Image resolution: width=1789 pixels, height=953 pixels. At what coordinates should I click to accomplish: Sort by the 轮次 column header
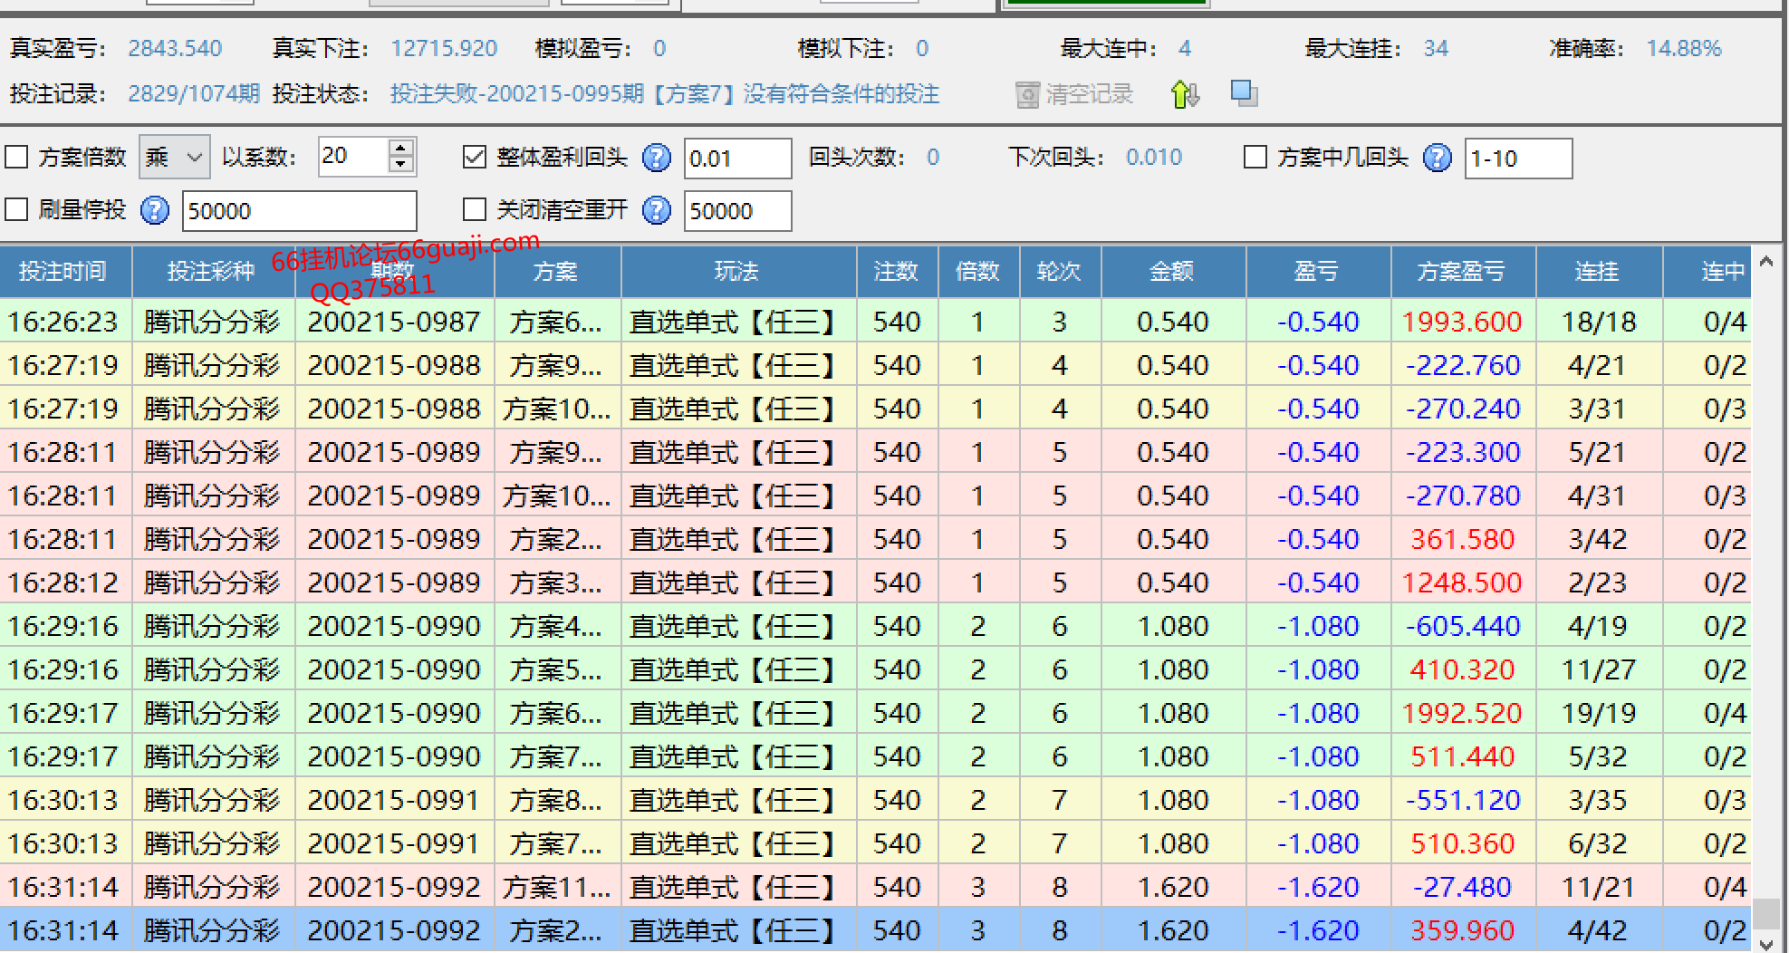pyautogui.click(x=1060, y=271)
